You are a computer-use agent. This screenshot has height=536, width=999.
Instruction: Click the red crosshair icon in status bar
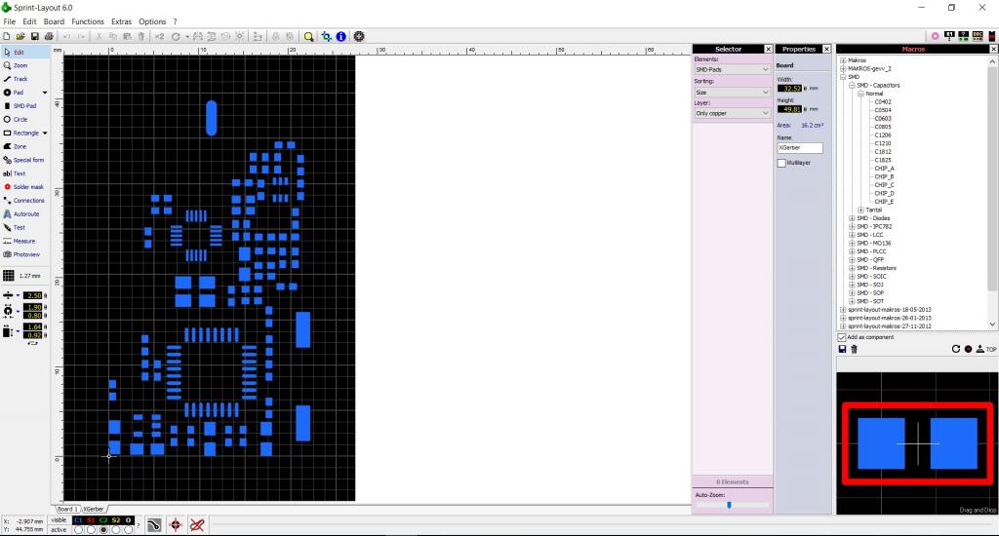[176, 525]
